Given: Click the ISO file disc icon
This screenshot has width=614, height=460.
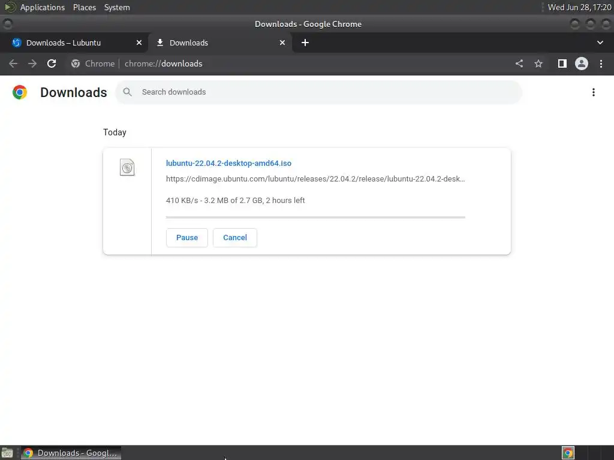Looking at the screenshot, I should pyautogui.click(x=127, y=168).
